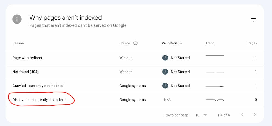
Task: Click the page count 11
Action: click(x=255, y=58)
